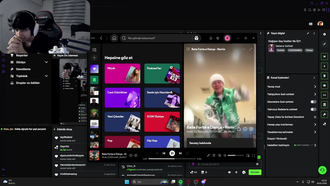Viewport: 330px width, 186px height.
Task: Open Spotify Home via the house icon
Action: [114, 38]
